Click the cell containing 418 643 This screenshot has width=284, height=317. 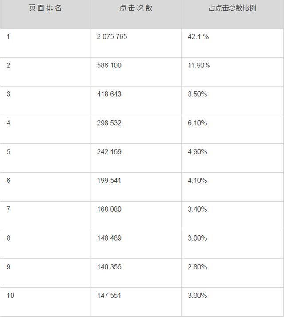tap(109, 95)
